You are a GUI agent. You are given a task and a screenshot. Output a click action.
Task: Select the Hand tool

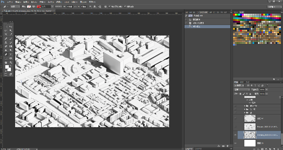point(6,62)
